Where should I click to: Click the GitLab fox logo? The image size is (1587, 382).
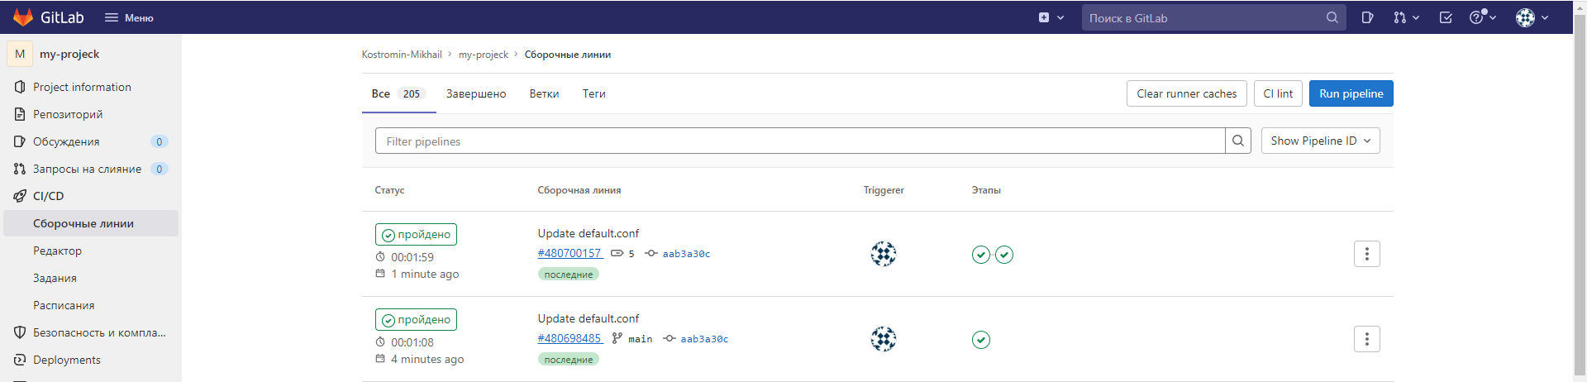23,17
